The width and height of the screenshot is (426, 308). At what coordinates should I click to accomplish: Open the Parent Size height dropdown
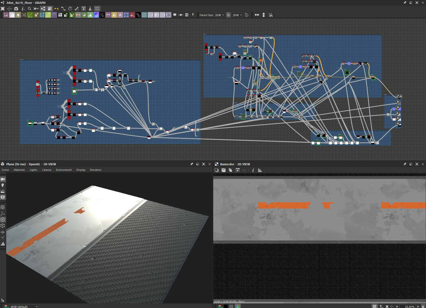(238, 15)
